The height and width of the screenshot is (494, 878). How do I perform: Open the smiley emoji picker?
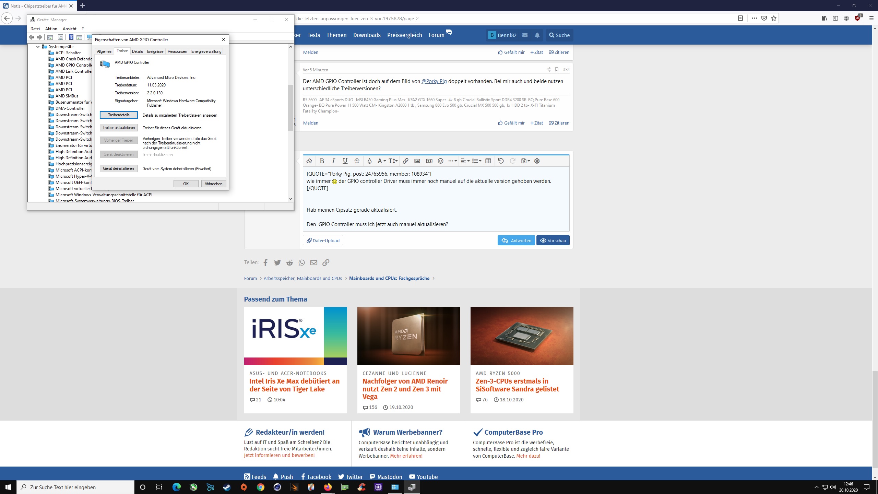click(x=441, y=161)
